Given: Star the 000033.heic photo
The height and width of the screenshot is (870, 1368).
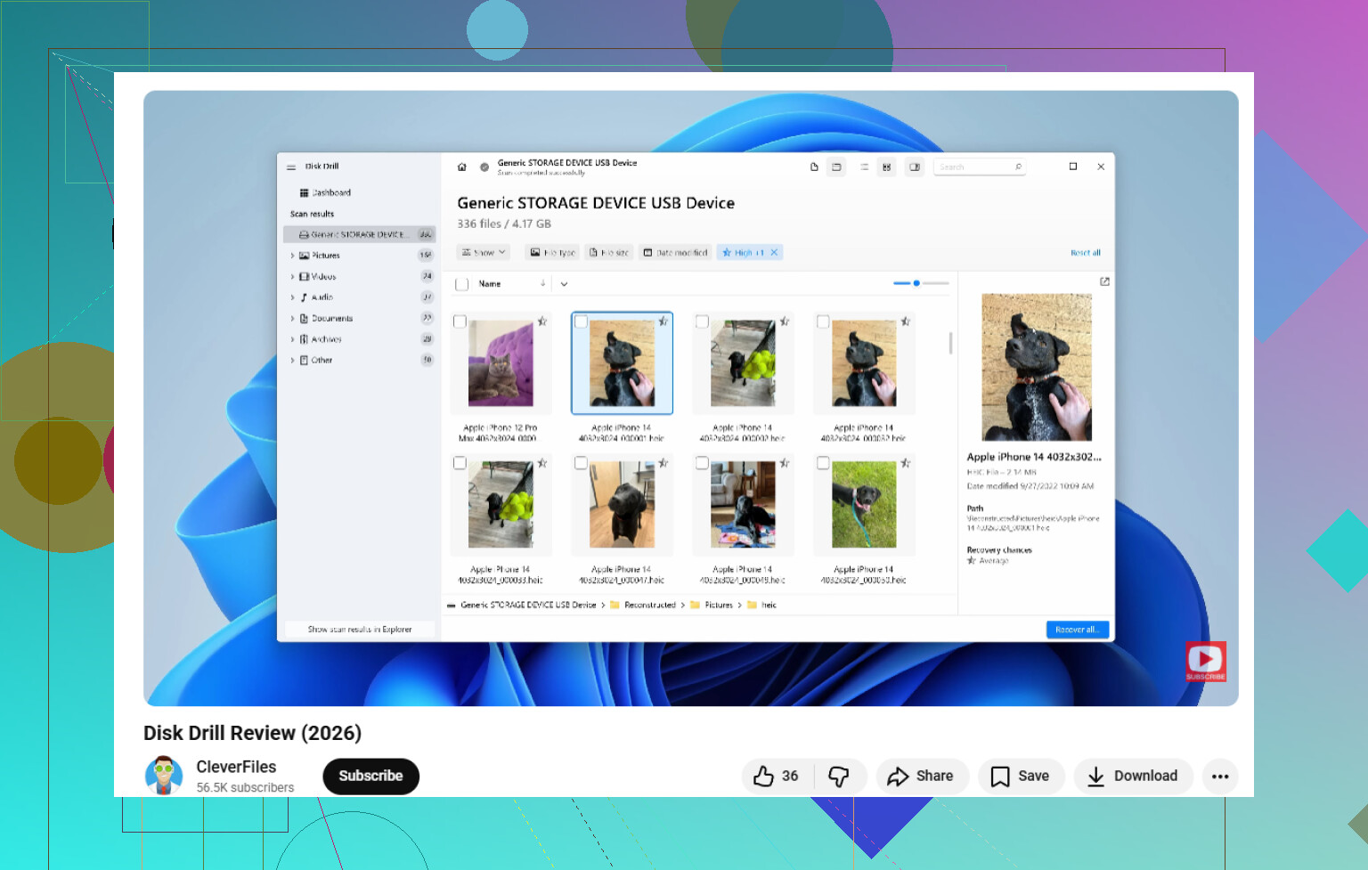Looking at the screenshot, I should point(541,463).
